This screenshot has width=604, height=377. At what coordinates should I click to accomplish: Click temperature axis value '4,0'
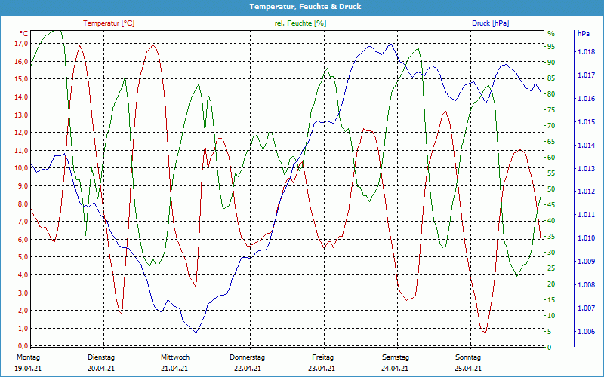coord(23,275)
